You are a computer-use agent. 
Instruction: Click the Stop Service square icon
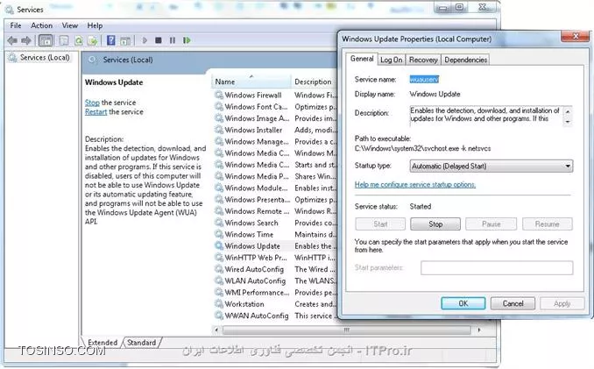pyautogui.click(x=159, y=40)
